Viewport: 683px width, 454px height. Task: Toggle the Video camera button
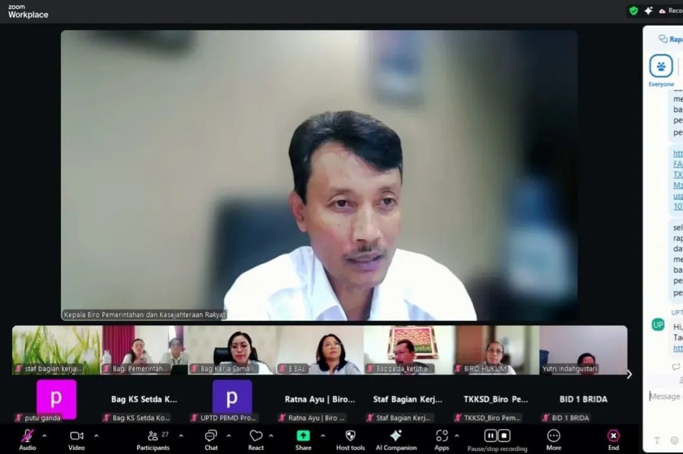(77, 436)
